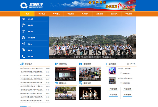
Task: Select the 校园达人 navigation tab
Action: point(114,14)
